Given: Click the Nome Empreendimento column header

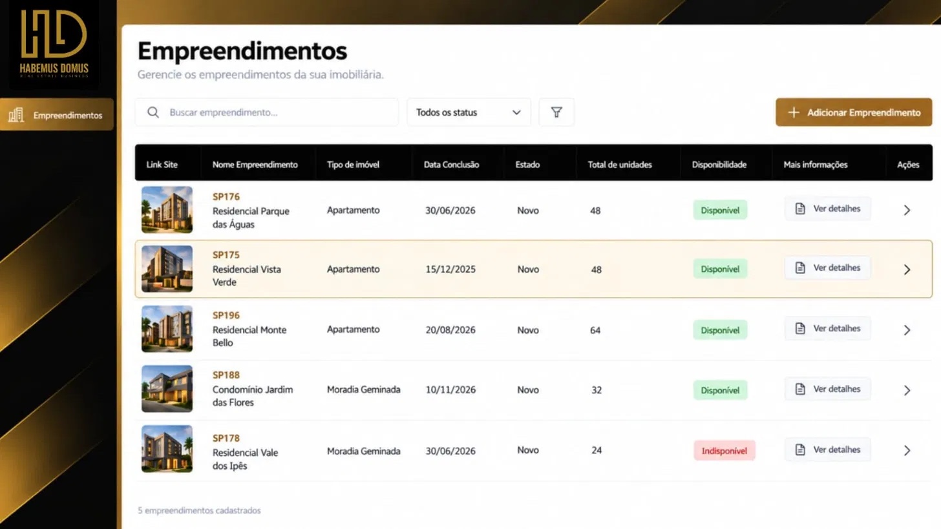Looking at the screenshot, I should tap(255, 165).
